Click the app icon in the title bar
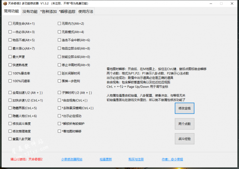This screenshot has width=239, height=169. pos(4,4)
